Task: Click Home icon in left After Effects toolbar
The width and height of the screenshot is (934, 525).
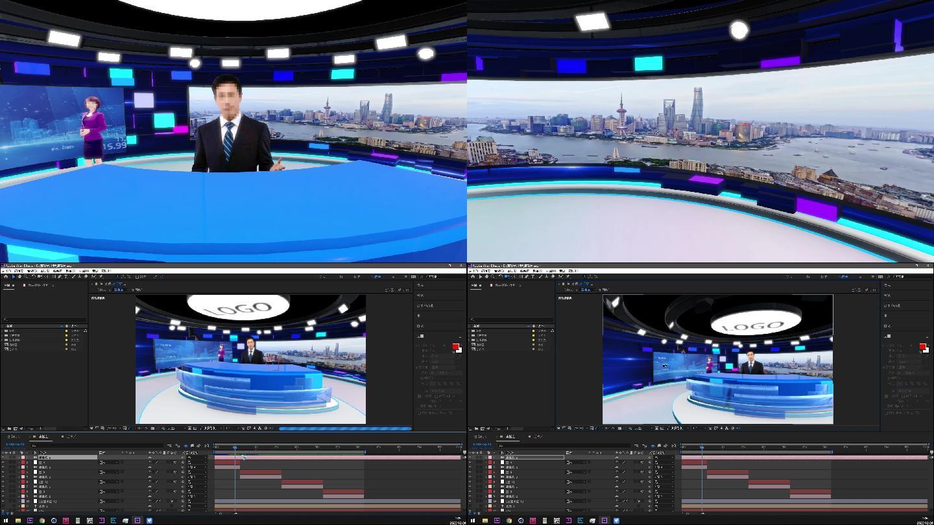Action: tap(6, 277)
